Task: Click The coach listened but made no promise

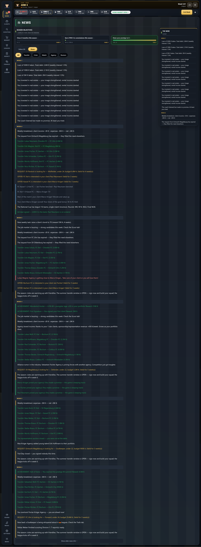Action: (70, 121)
